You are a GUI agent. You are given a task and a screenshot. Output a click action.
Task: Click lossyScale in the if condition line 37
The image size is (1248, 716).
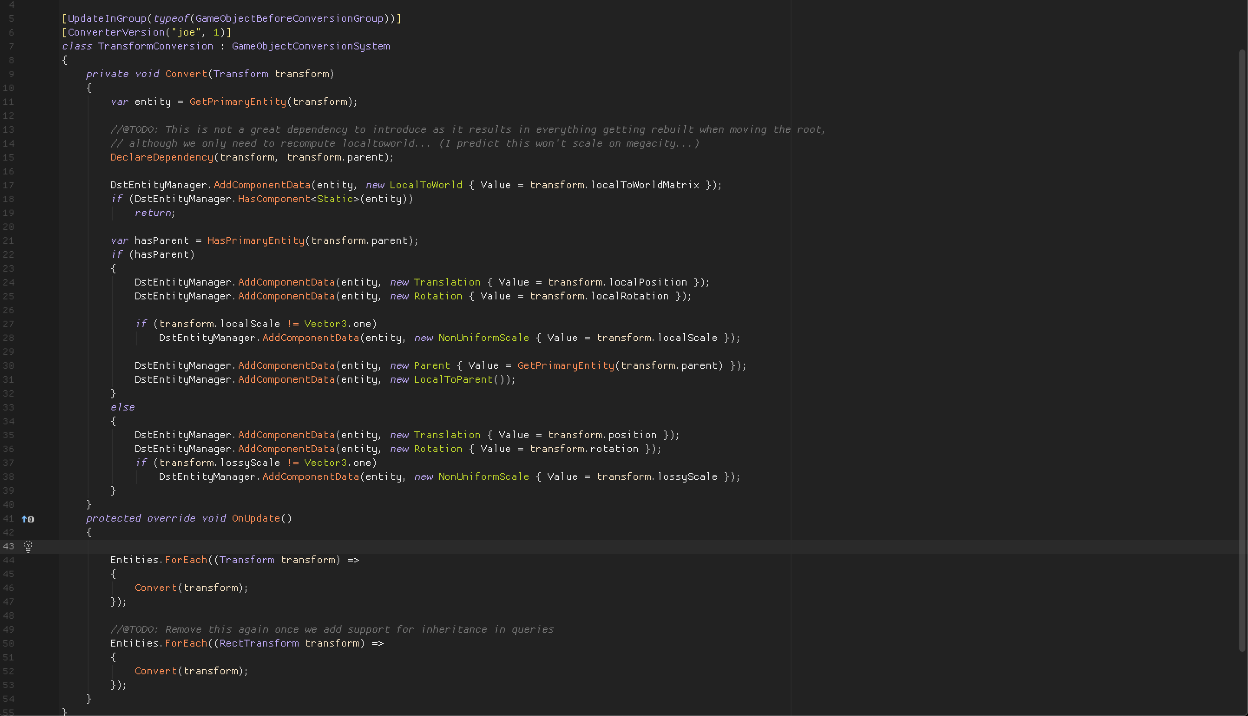250,463
